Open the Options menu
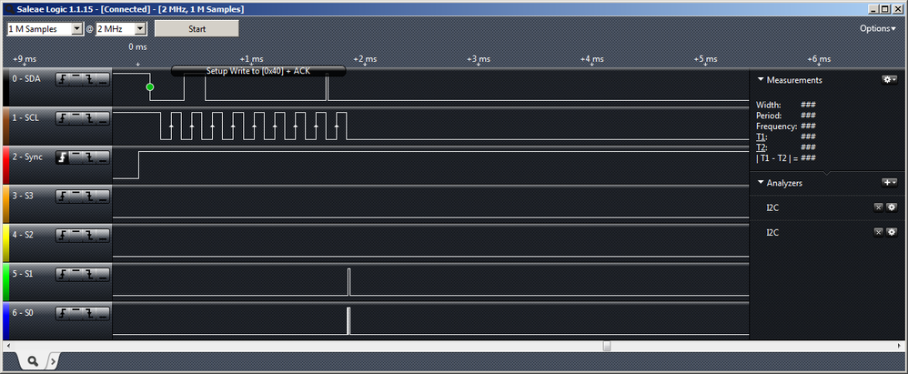 [877, 28]
